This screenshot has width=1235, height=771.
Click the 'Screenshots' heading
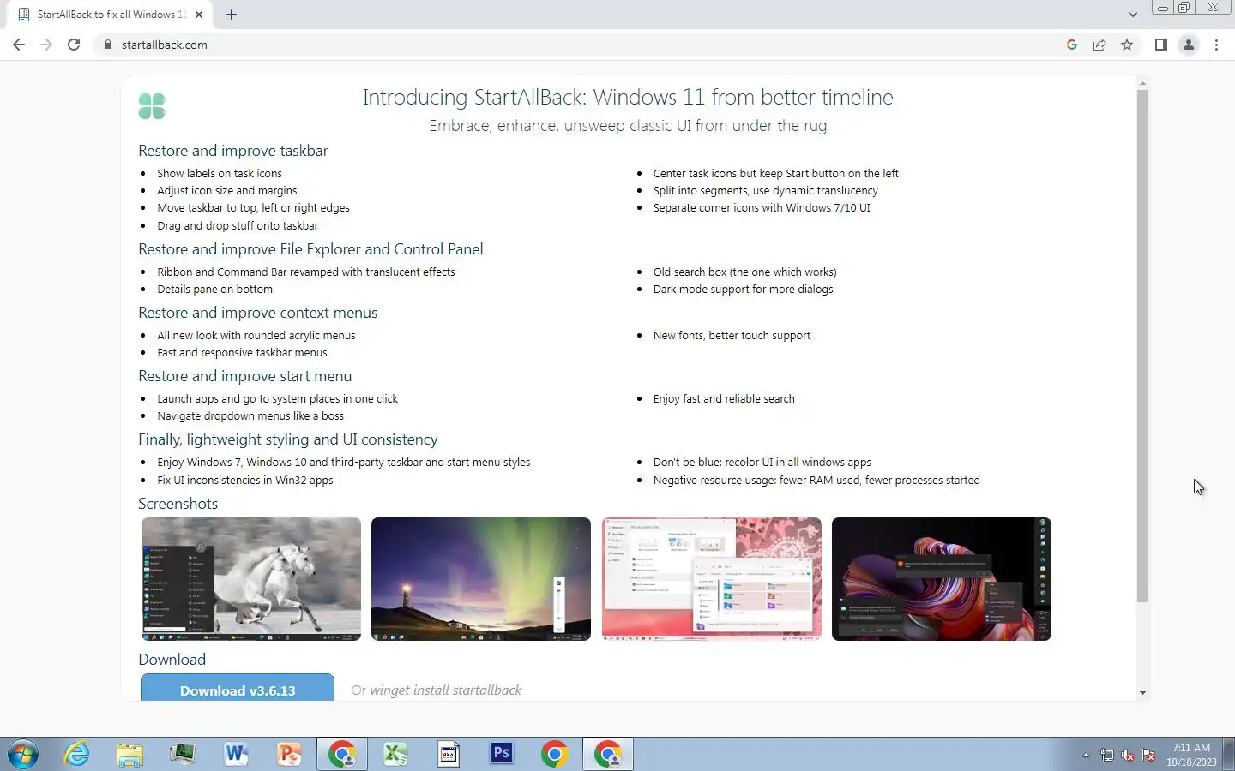(178, 504)
